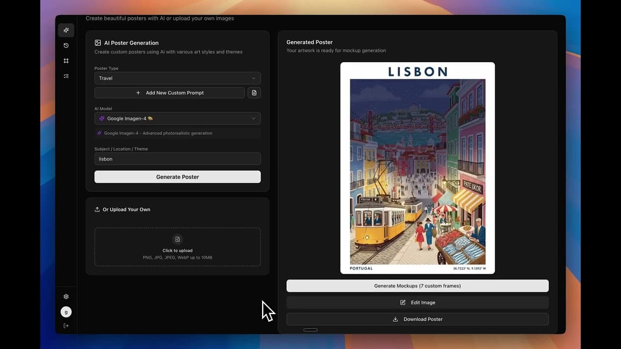
Task: Click the document icon beside custom prompt
Action: (254, 93)
